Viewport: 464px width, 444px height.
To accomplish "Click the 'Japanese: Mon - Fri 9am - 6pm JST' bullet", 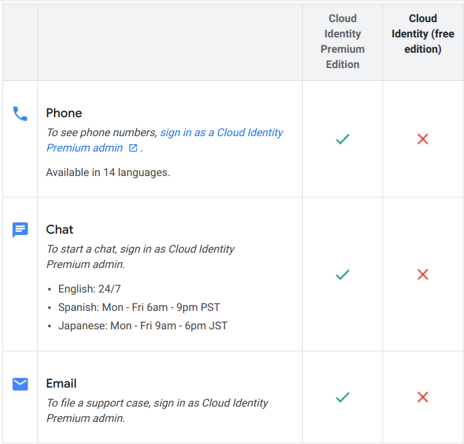I will click(x=143, y=326).
